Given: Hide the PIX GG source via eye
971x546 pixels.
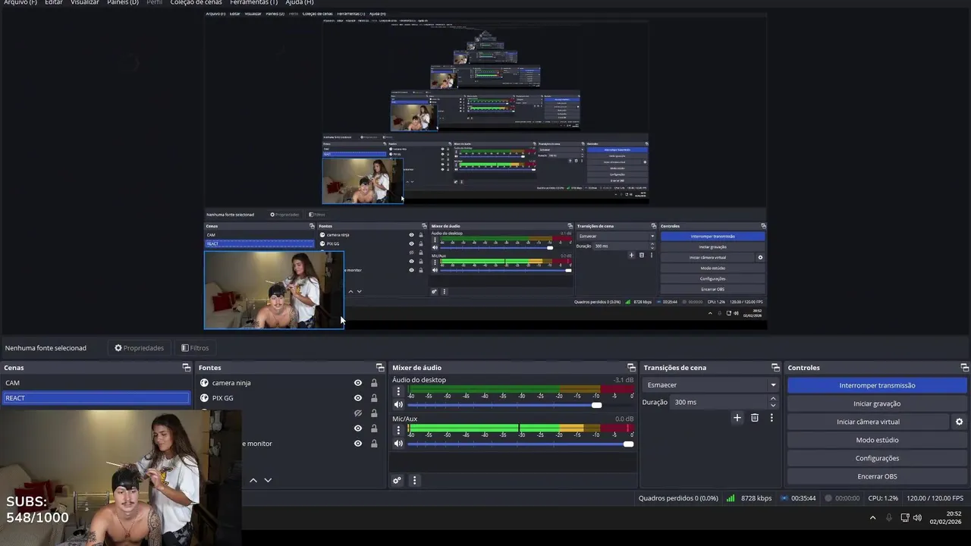Looking at the screenshot, I should [358, 398].
